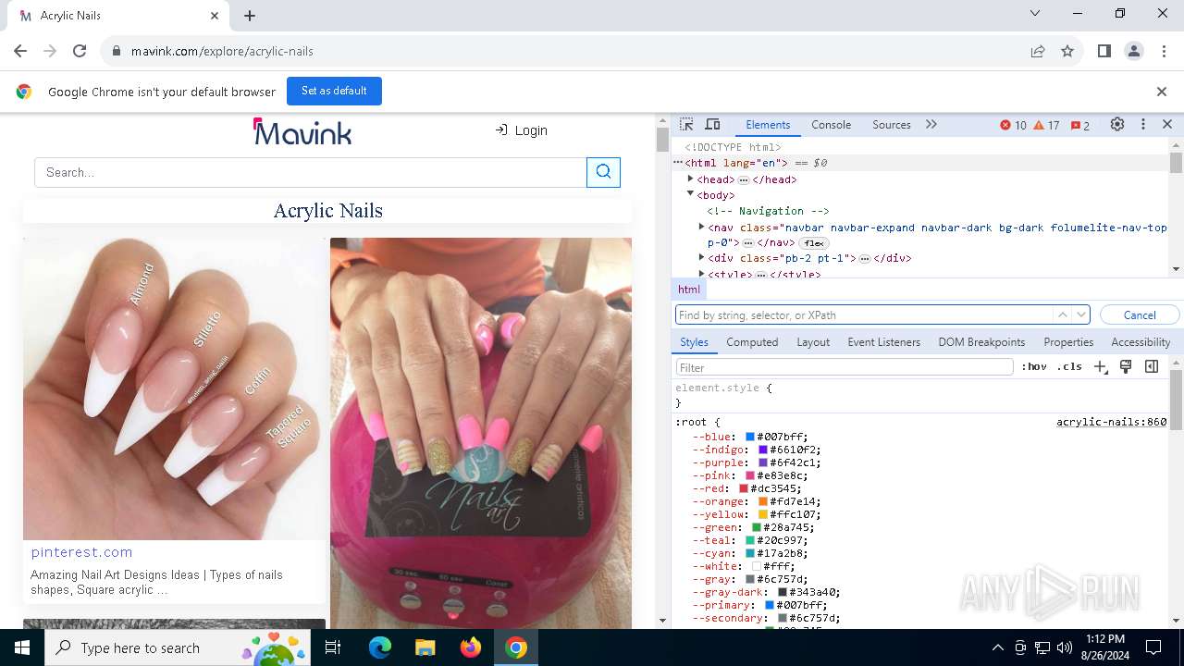Viewport: 1184px width, 666px height.
Task: Click the red error count badge showing 10
Action: point(1013,125)
